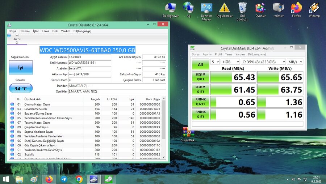The image size is (326, 184).
Task: Open Düzenle menu in CrystalDiskInfo
Action: point(25,31)
